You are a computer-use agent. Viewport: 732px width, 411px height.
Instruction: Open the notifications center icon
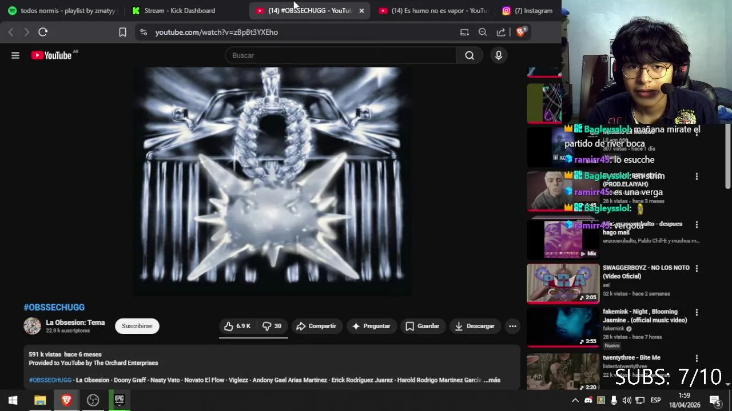click(x=715, y=400)
